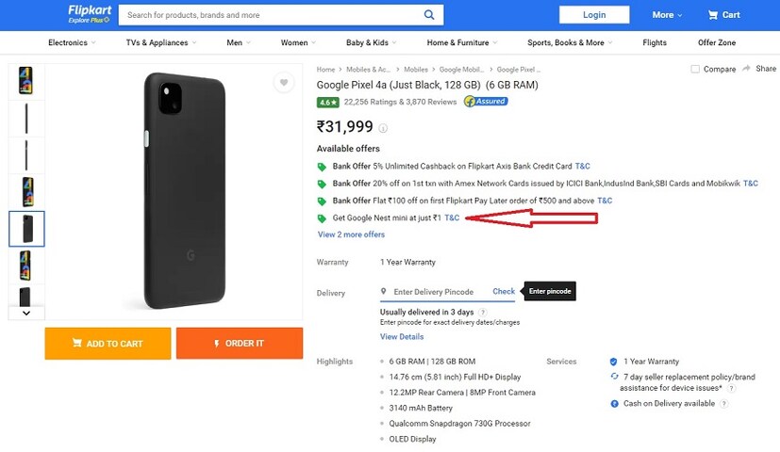Screen dimensions: 780x452
Task: Open the Offer Zone menu item
Action: coord(717,42)
